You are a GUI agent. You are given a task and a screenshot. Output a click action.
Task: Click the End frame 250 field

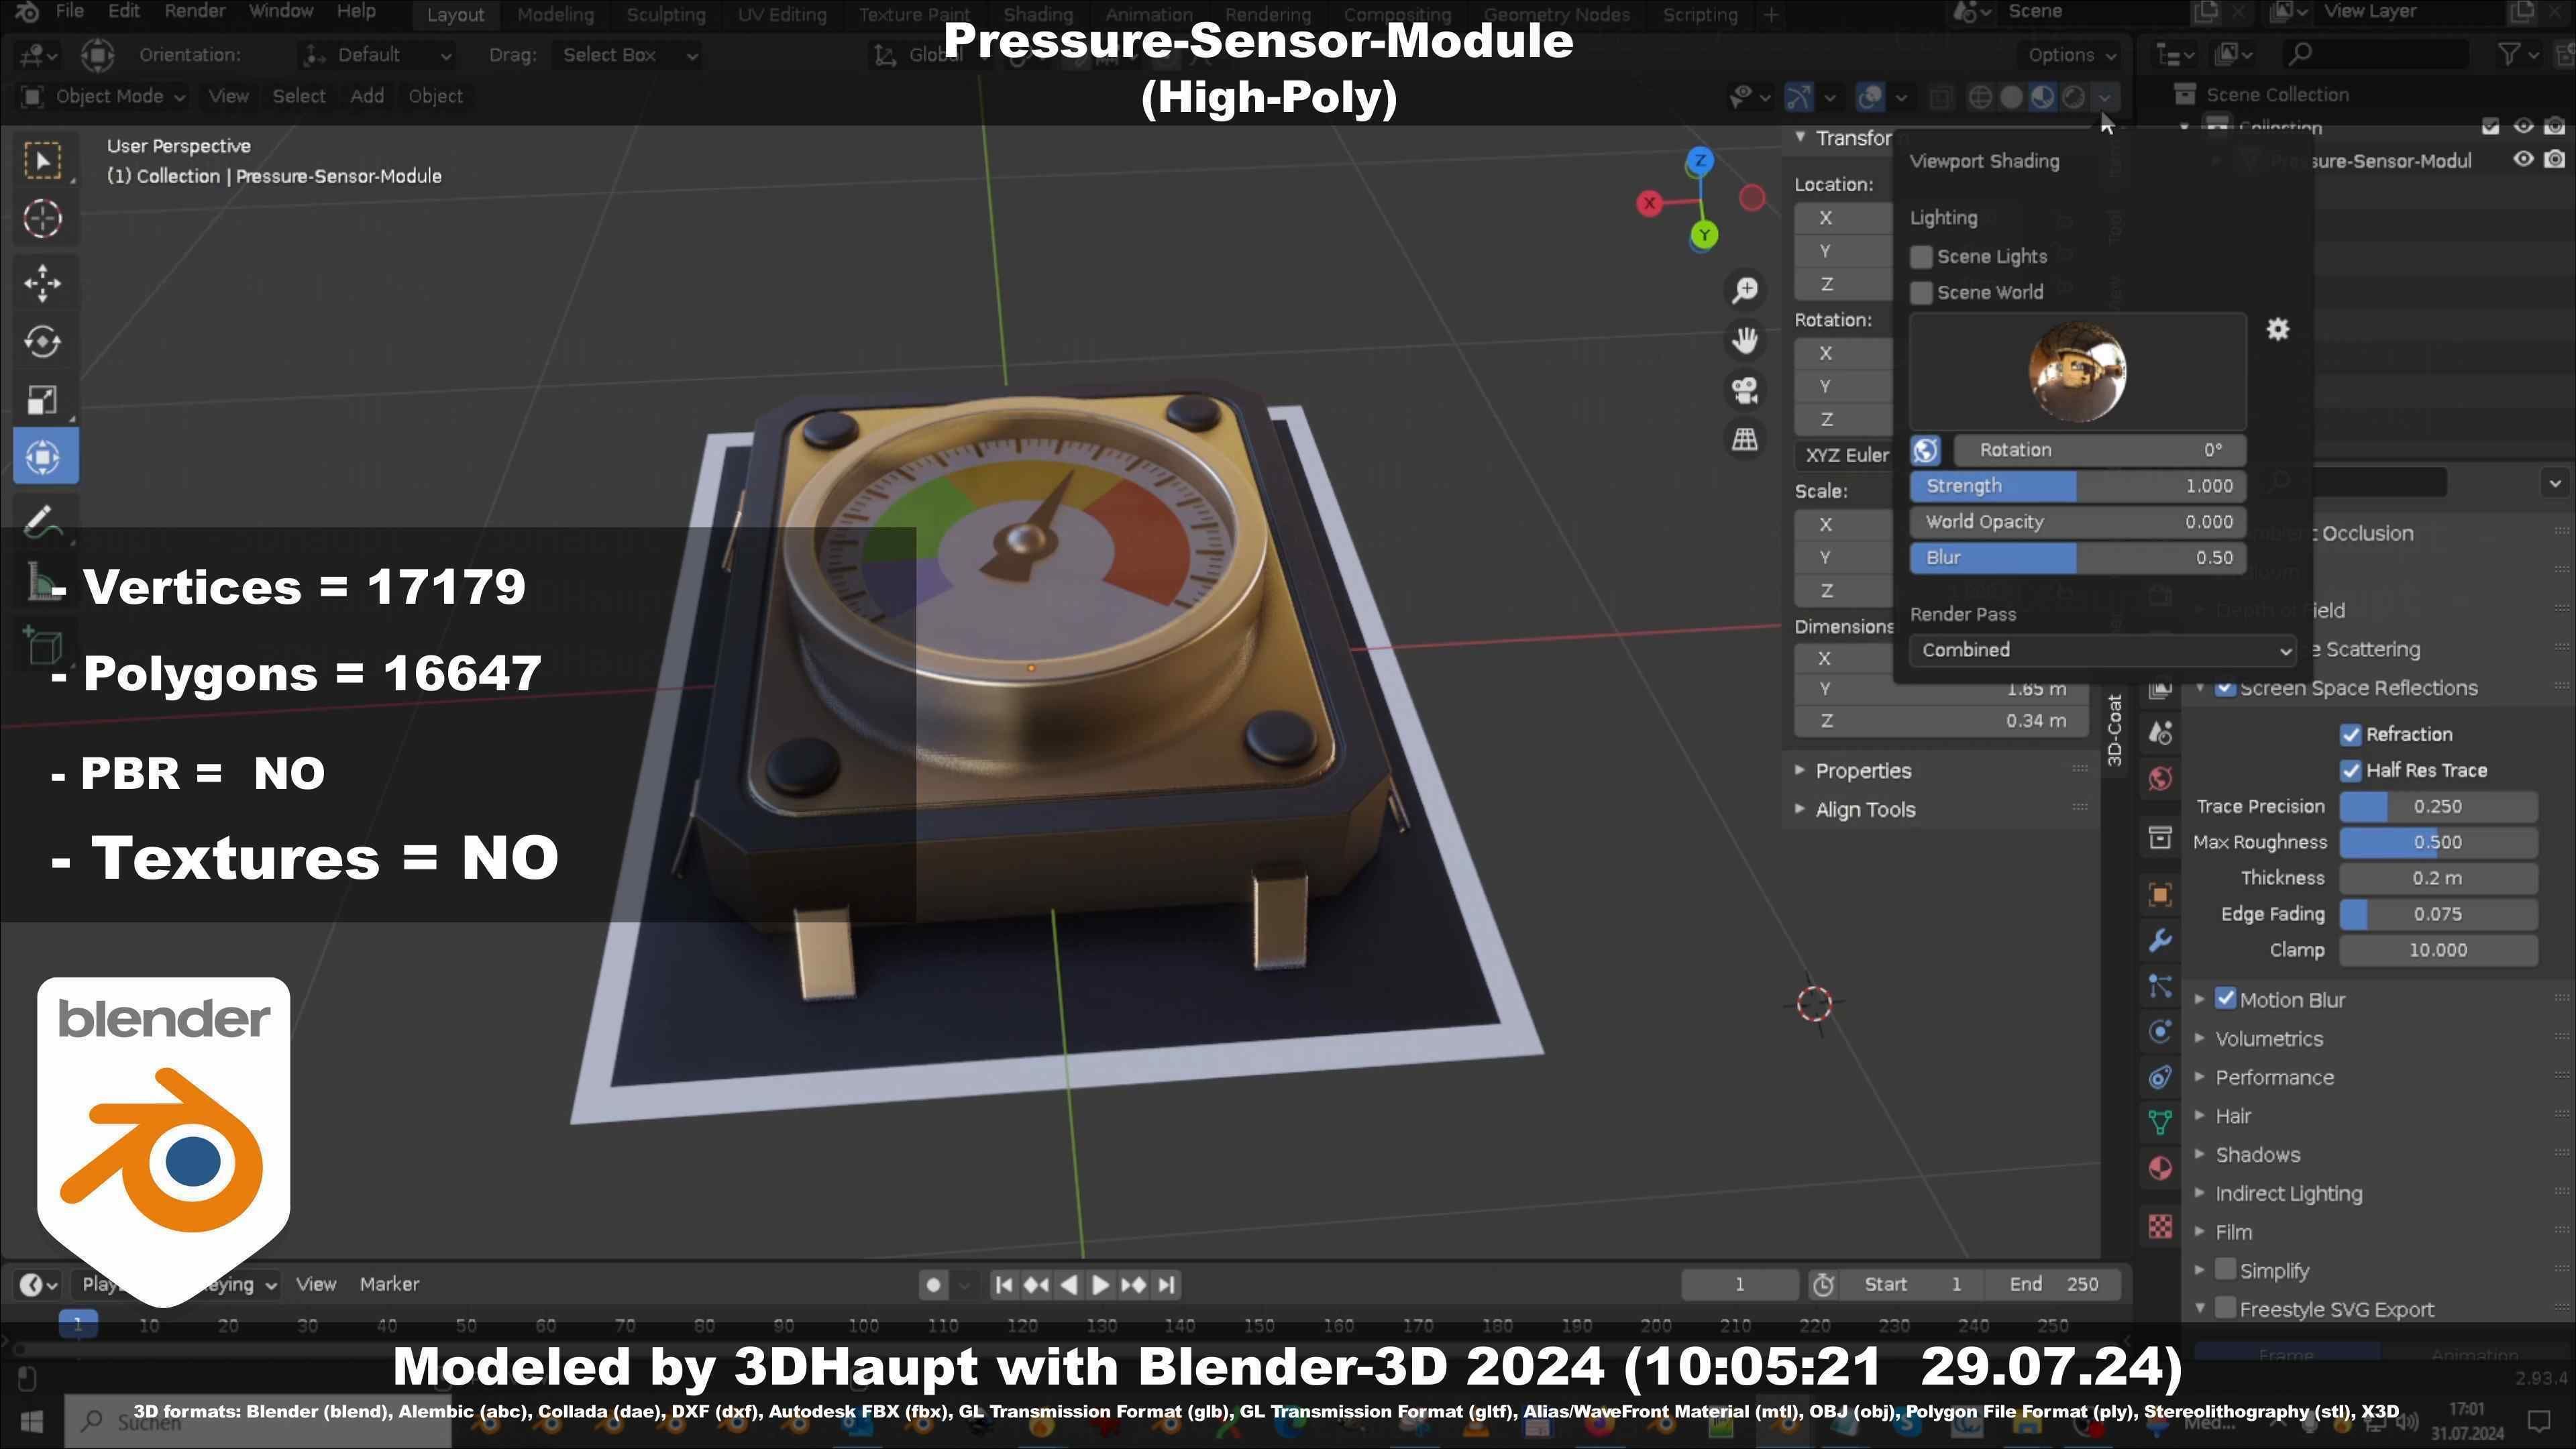2054,1285
